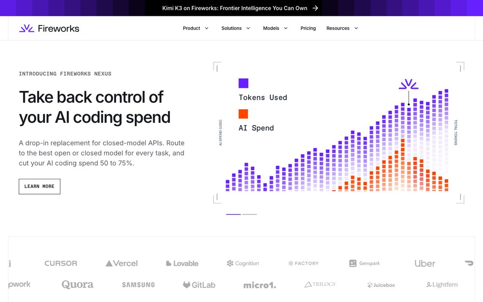Open the Kimi K3 on Fireworks announcement link
The image size is (483, 302).
[x=235, y=8]
